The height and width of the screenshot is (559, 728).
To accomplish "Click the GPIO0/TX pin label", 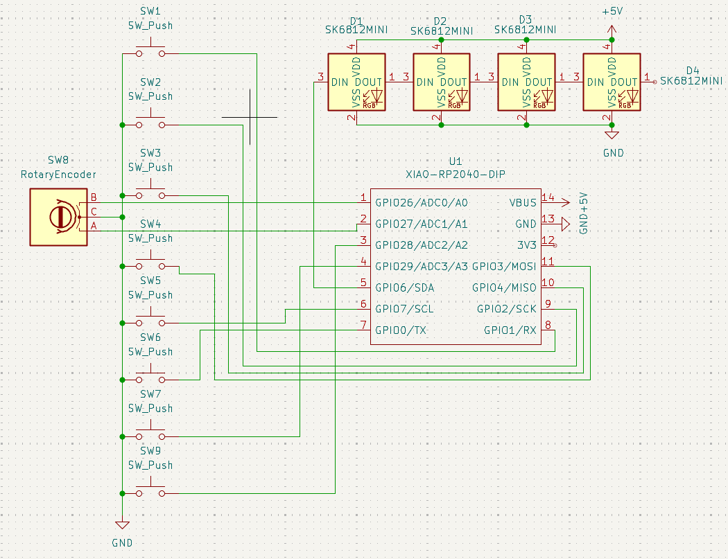I will click(401, 330).
